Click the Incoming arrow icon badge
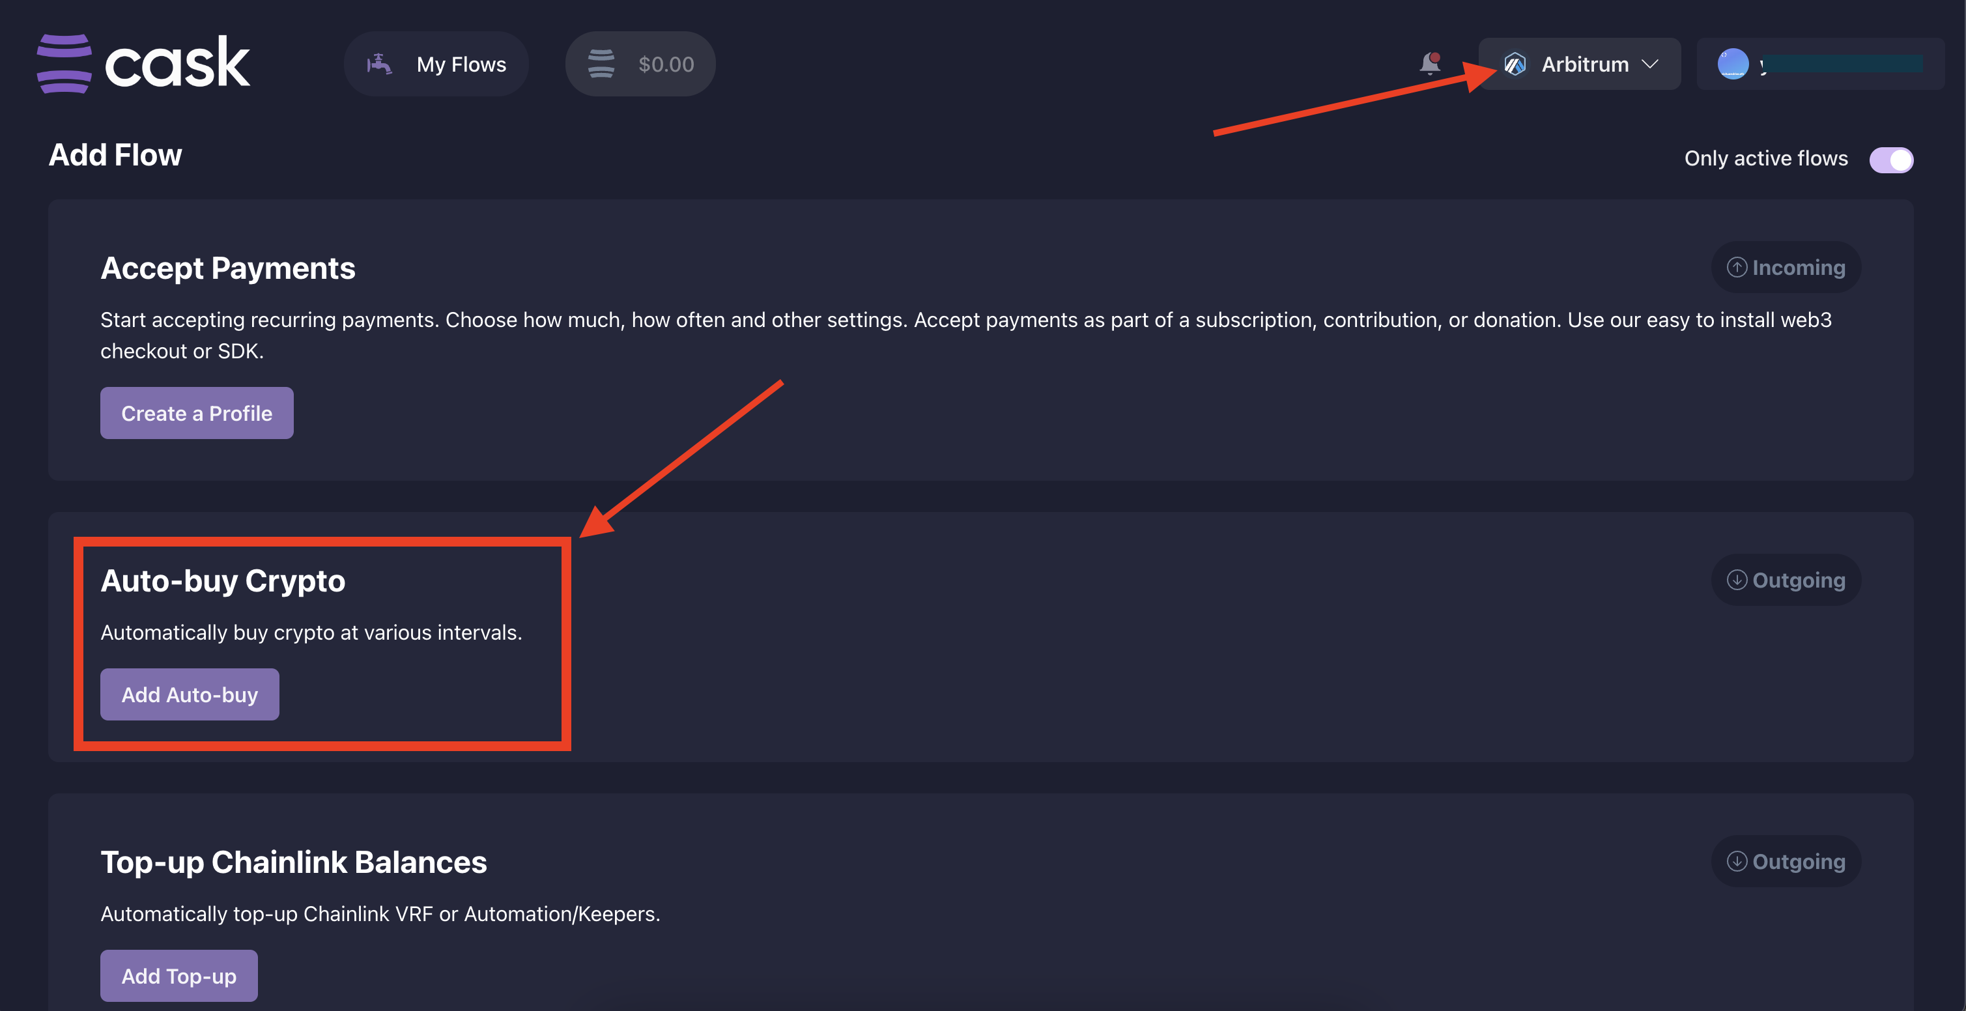This screenshot has width=1966, height=1011. 1737,267
